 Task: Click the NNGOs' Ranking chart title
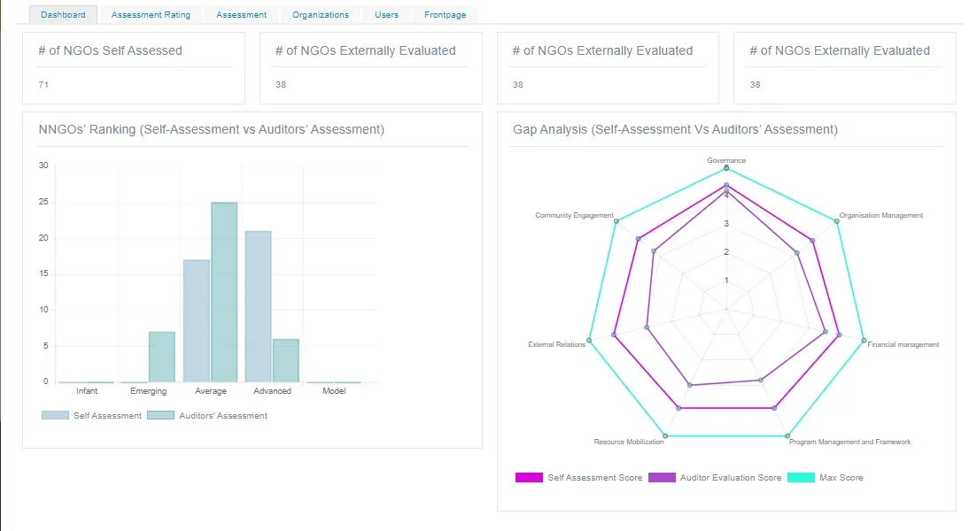(211, 129)
